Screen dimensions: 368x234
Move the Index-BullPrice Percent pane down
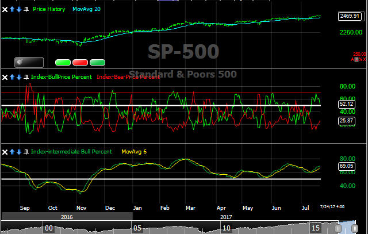[x=19, y=77]
